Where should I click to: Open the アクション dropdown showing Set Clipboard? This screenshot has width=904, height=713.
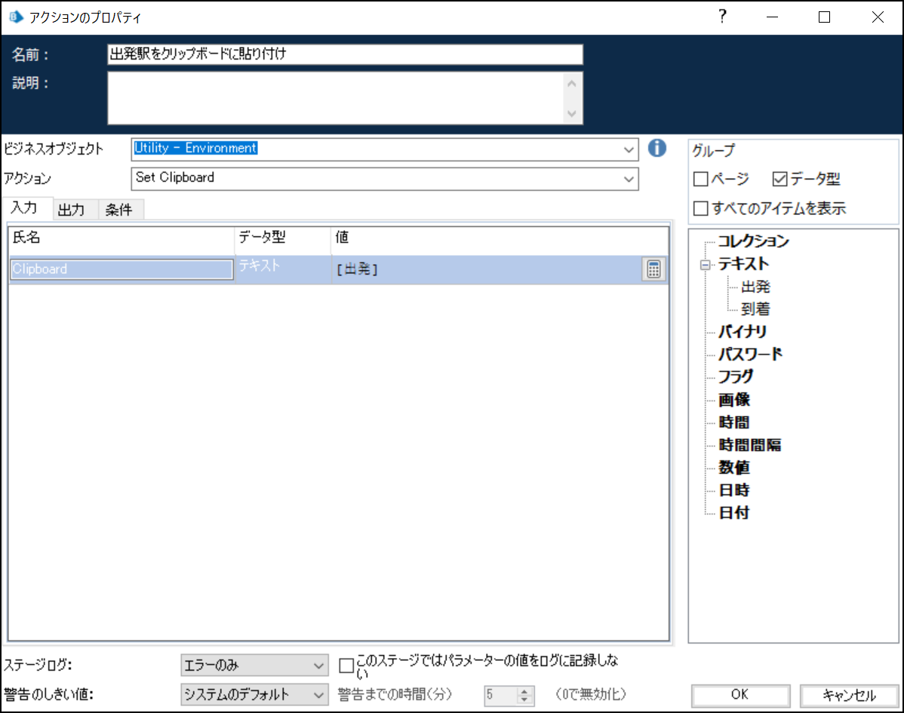629,179
